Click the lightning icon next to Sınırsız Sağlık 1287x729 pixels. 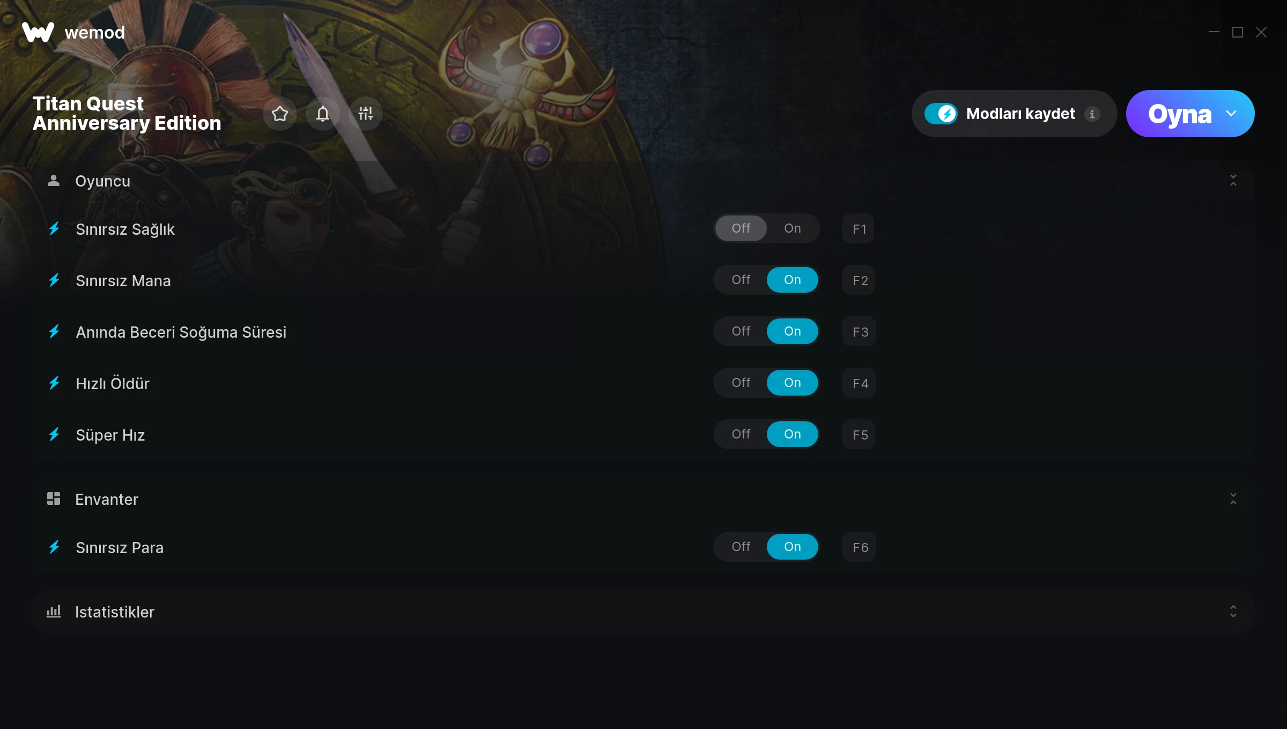coord(54,229)
